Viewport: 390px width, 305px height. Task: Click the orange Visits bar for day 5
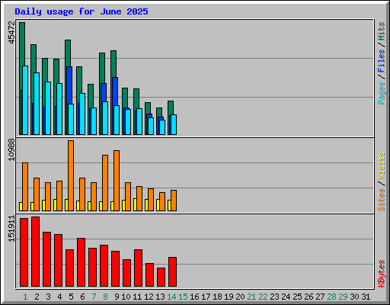[x=71, y=175]
